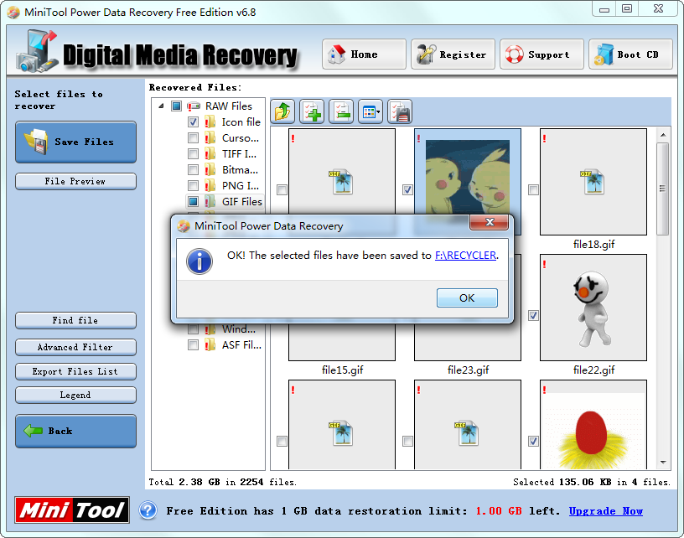Image resolution: width=684 pixels, height=538 pixels.
Task: Click the Digital Media Recovery logo icon
Action: (x=37, y=50)
